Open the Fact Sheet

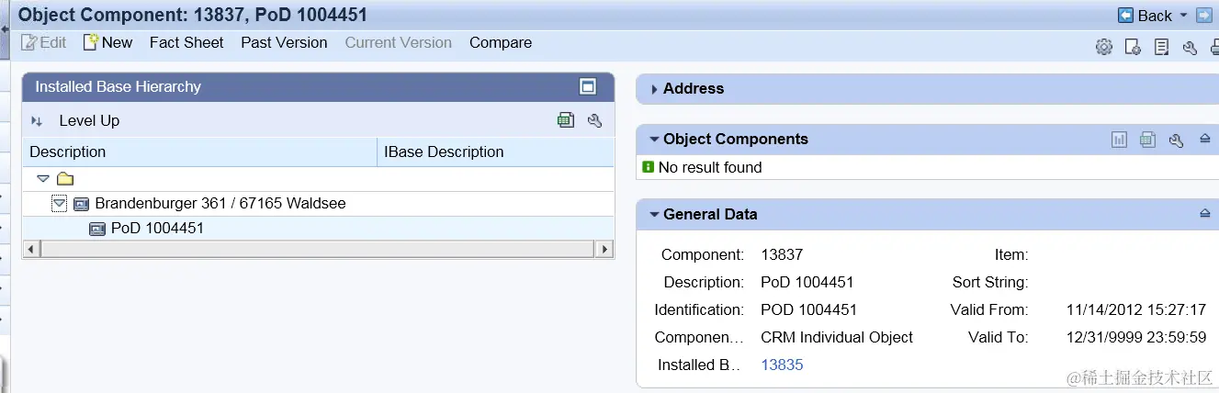pos(186,42)
